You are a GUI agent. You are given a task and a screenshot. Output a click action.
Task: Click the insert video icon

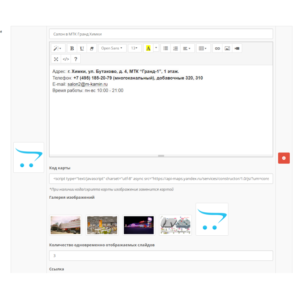click(237, 48)
